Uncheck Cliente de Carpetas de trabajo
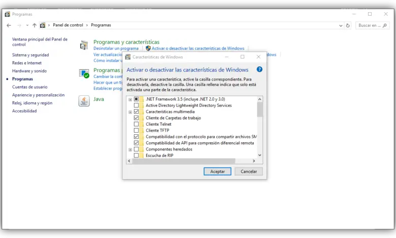 (136, 118)
